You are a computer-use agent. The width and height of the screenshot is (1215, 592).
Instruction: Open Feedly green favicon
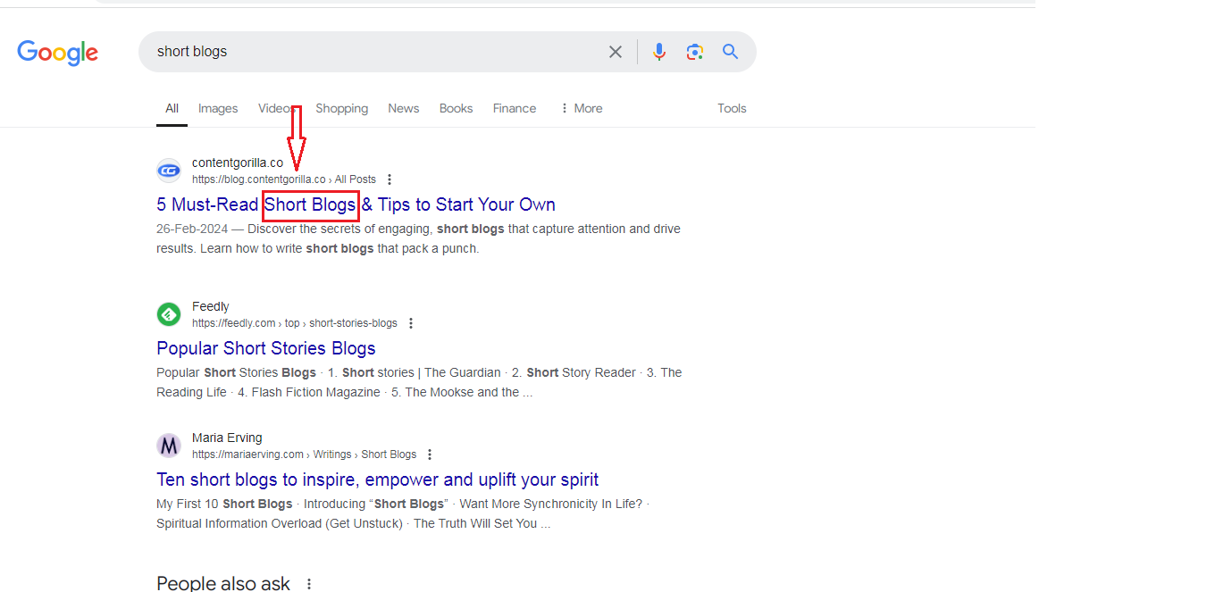[169, 314]
